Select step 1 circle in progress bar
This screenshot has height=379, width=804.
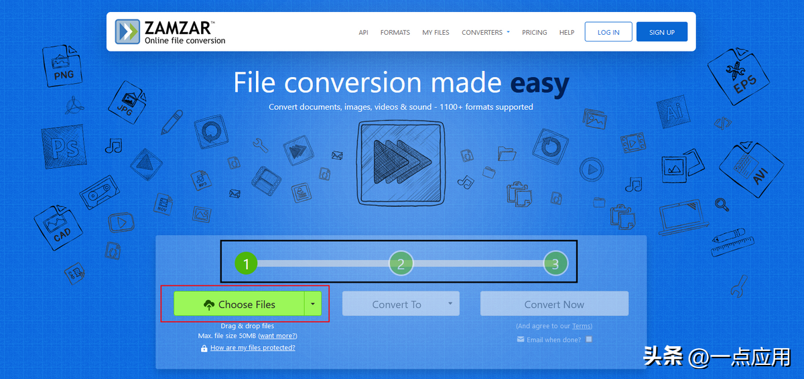(x=246, y=264)
